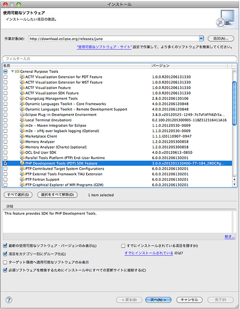Open the help question mark icon
The image size is (240, 309).
point(9,300)
